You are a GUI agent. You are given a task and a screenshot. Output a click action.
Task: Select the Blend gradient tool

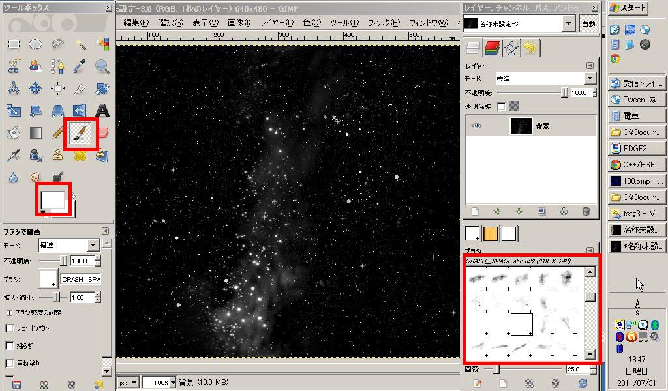tap(35, 133)
